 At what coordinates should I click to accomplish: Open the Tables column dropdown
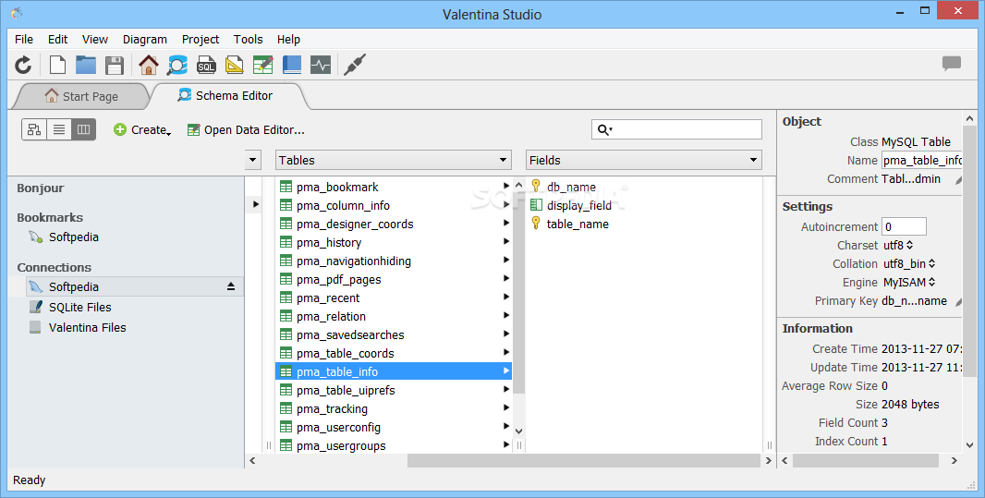click(x=394, y=160)
